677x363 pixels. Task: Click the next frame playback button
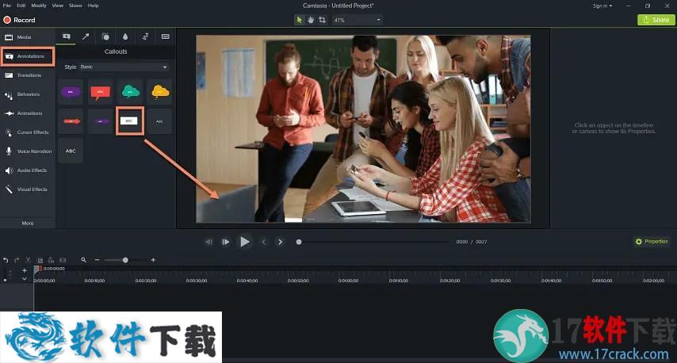pos(226,243)
